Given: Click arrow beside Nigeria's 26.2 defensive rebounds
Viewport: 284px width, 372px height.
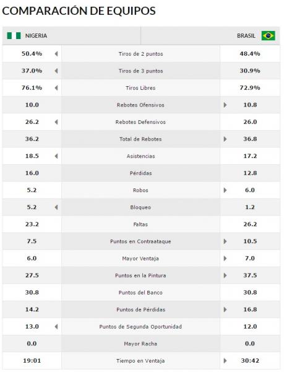Looking at the screenshot, I should pos(56,122).
